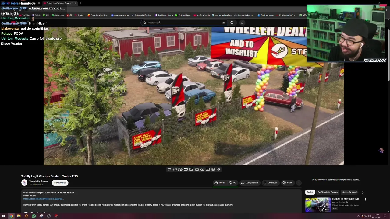Click Chrome icon in taskbar
The image size is (390, 219).
11,216
